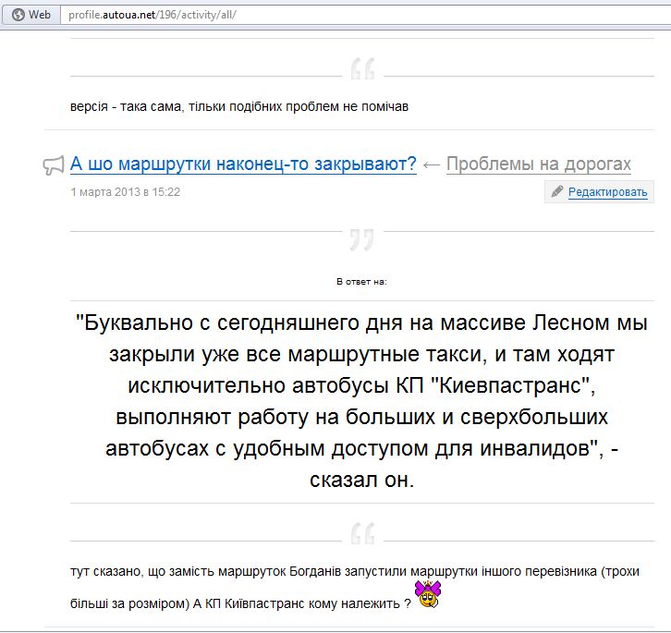The height and width of the screenshot is (633, 671).
Task: Click the megaphone icon beside the topic title
Action: click(54, 165)
